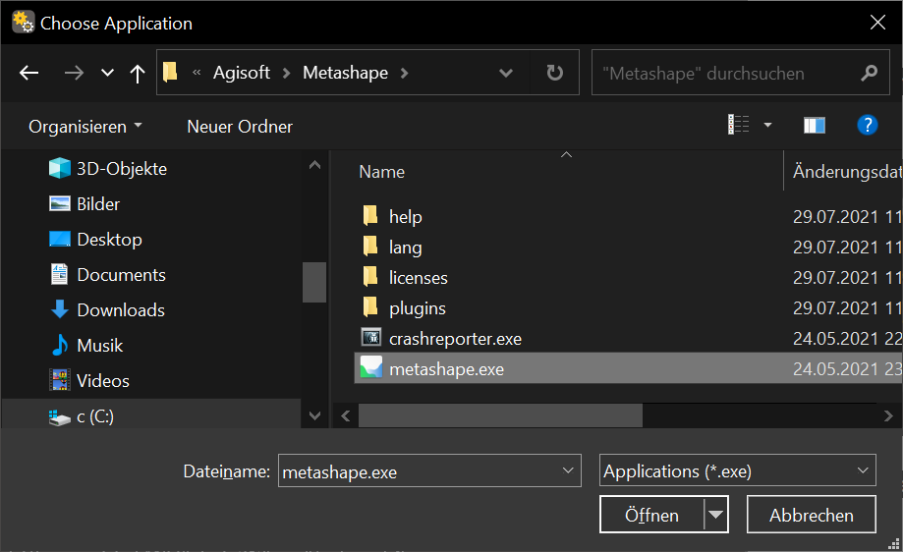Open recent locations chevron beside forward arrow
The width and height of the screenshot is (903, 552).
pyautogui.click(x=107, y=73)
